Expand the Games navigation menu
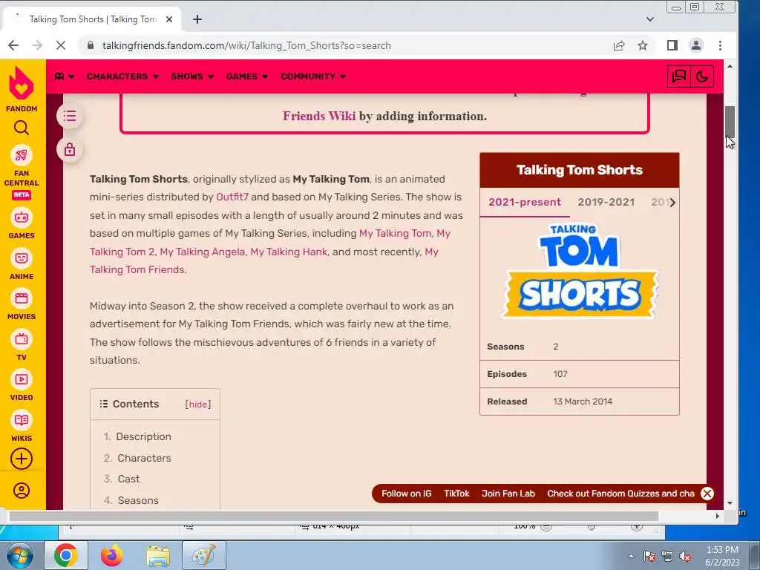 click(x=247, y=76)
